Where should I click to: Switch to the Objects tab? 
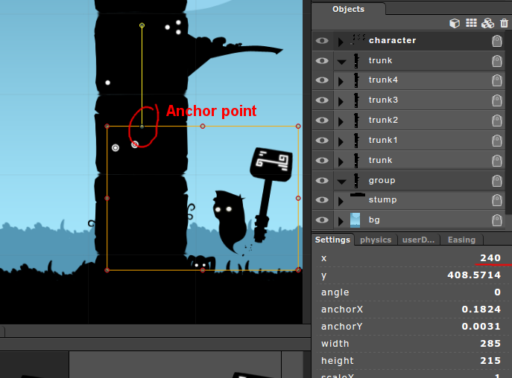pos(348,9)
